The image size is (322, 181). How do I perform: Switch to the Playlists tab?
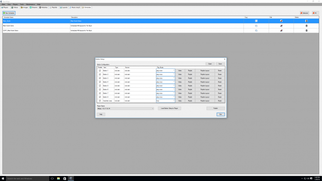click(x=53, y=7)
